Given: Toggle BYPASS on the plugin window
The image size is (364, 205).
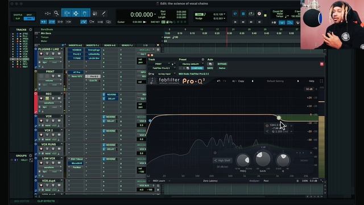Looking at the screenshot, I should pos(222,64).
